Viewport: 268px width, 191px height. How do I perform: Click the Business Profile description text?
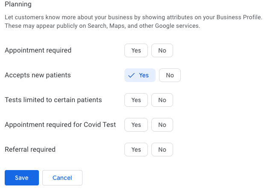[x=133, y=21]
